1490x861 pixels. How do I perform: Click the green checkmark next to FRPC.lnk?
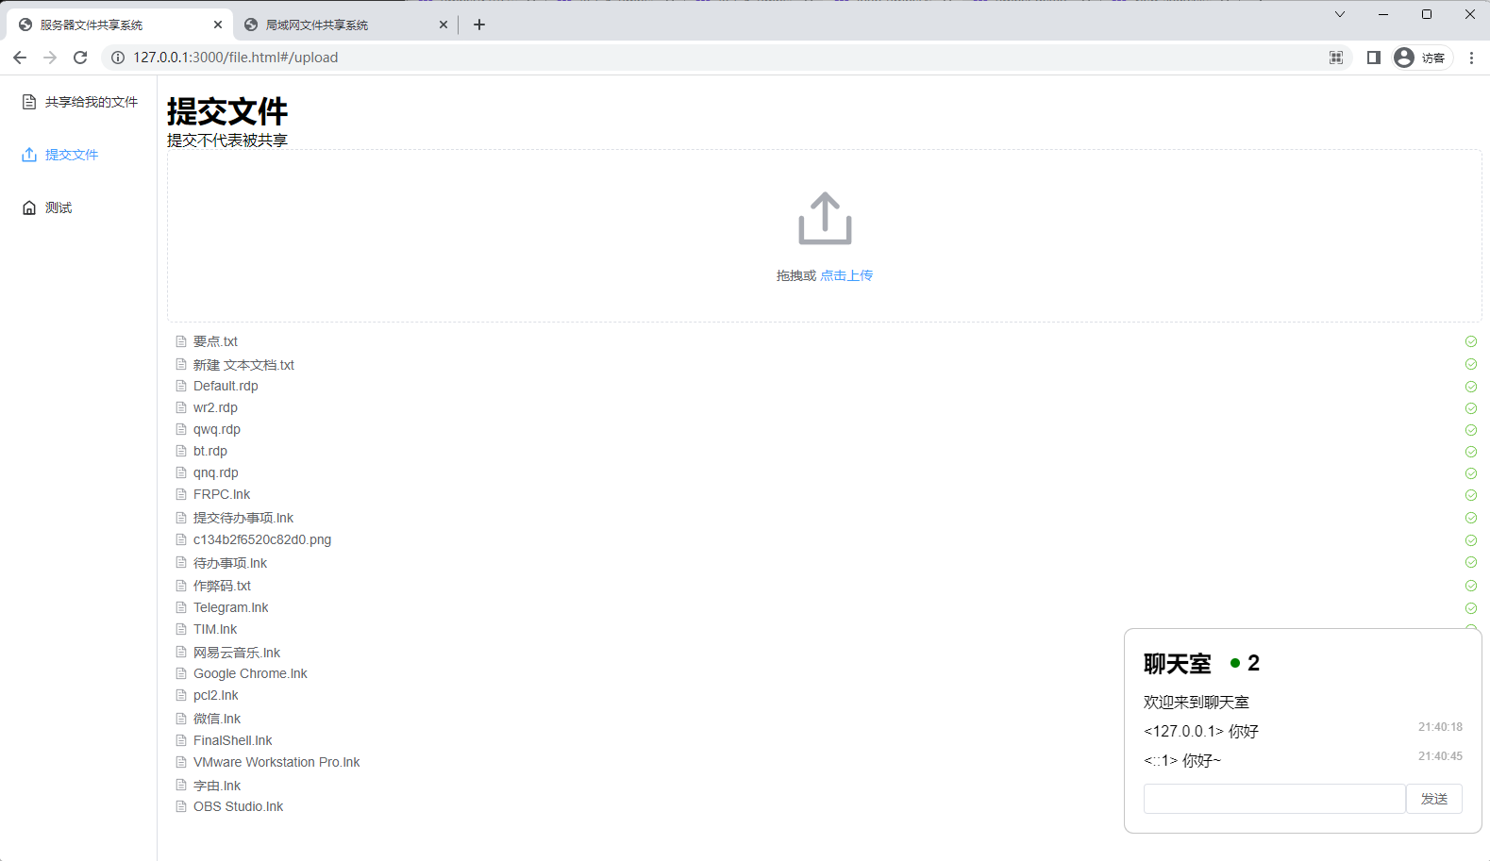1470,495
